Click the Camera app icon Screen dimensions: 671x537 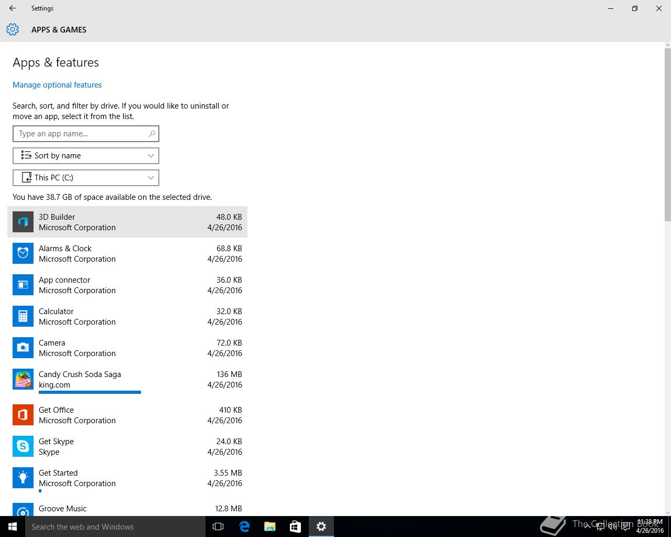click(23, 348)
